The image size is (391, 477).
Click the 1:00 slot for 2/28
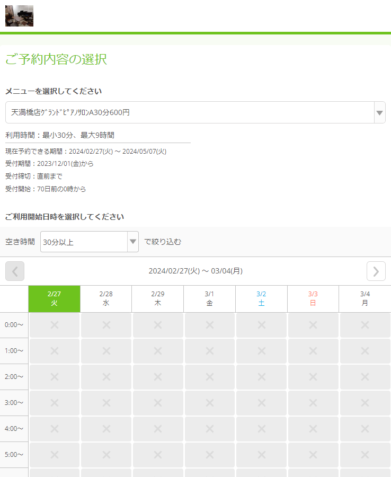(x=106, y=351)
